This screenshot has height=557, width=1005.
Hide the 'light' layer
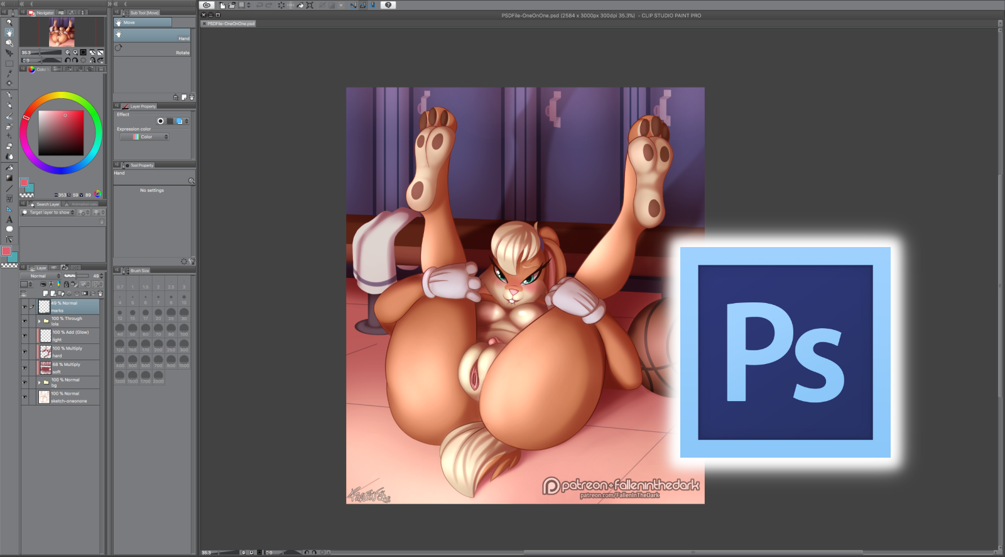pyautogui.click(x=24, y=336)
